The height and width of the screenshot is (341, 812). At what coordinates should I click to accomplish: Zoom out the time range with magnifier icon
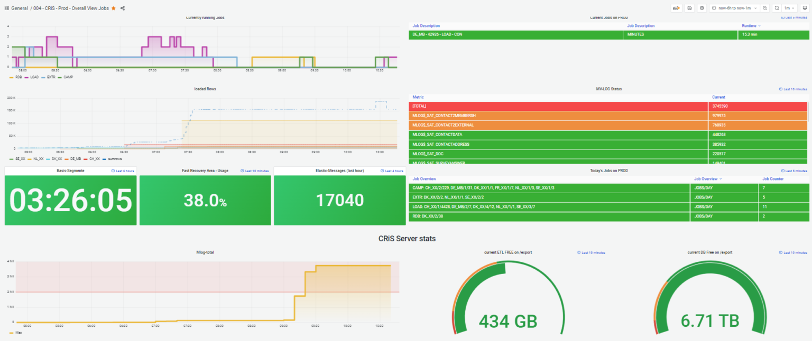(x=764, y=8)
